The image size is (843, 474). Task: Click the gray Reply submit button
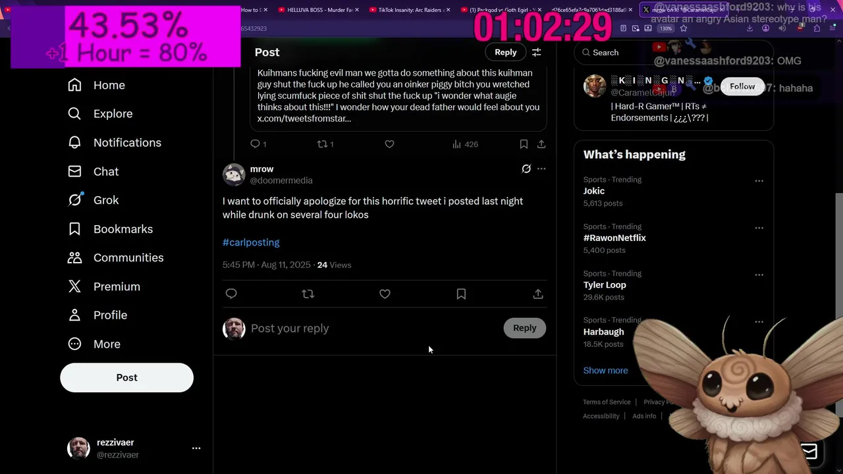click(x=525, y=328)
